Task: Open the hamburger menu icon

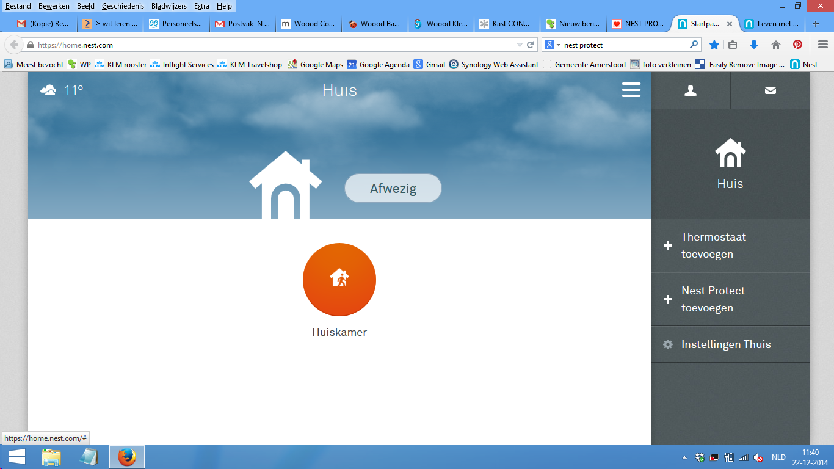Action: (631, 90)
